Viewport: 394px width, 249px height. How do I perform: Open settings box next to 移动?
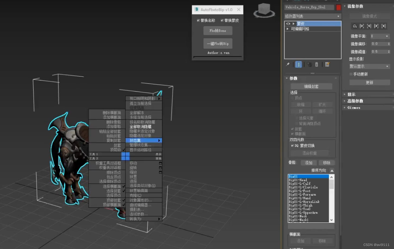click(x=160, y=163)
